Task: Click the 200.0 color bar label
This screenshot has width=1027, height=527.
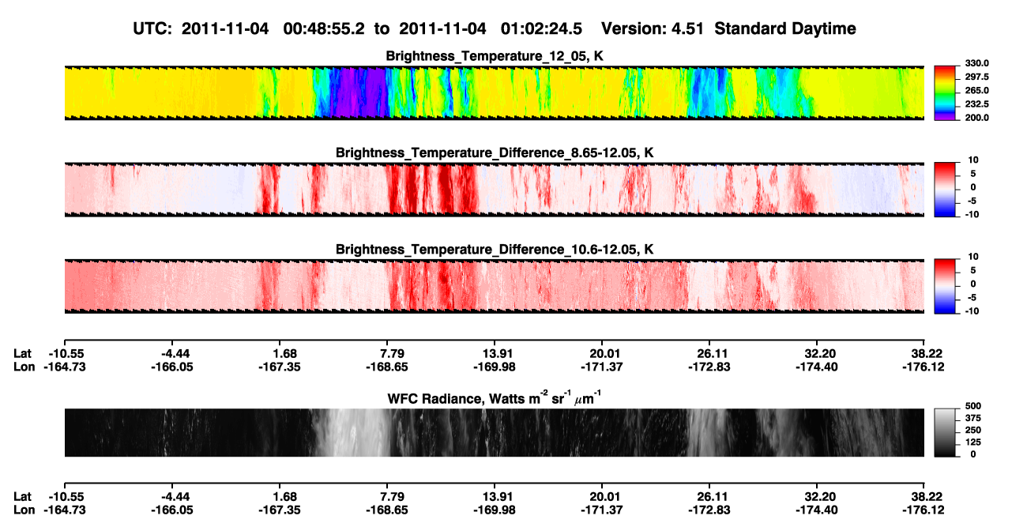Action: [x=976, y=117]
